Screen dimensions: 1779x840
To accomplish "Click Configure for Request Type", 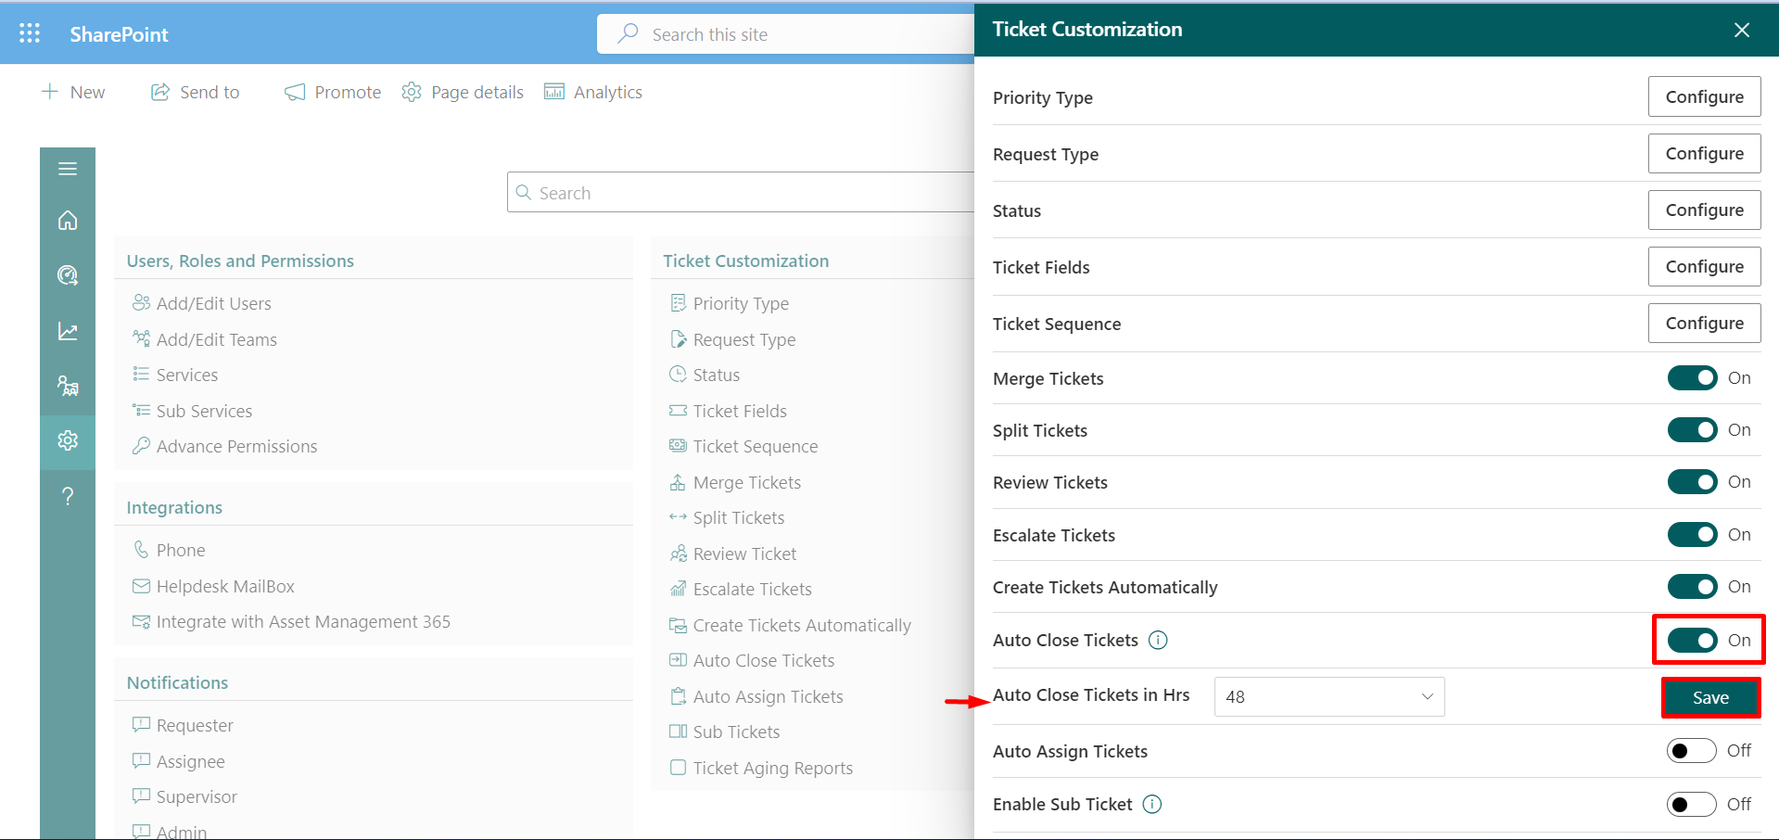I will [1704, 153].
